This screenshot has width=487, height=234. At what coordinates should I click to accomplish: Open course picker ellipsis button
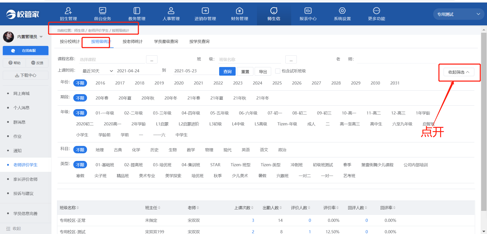click(x=152, y=59)
